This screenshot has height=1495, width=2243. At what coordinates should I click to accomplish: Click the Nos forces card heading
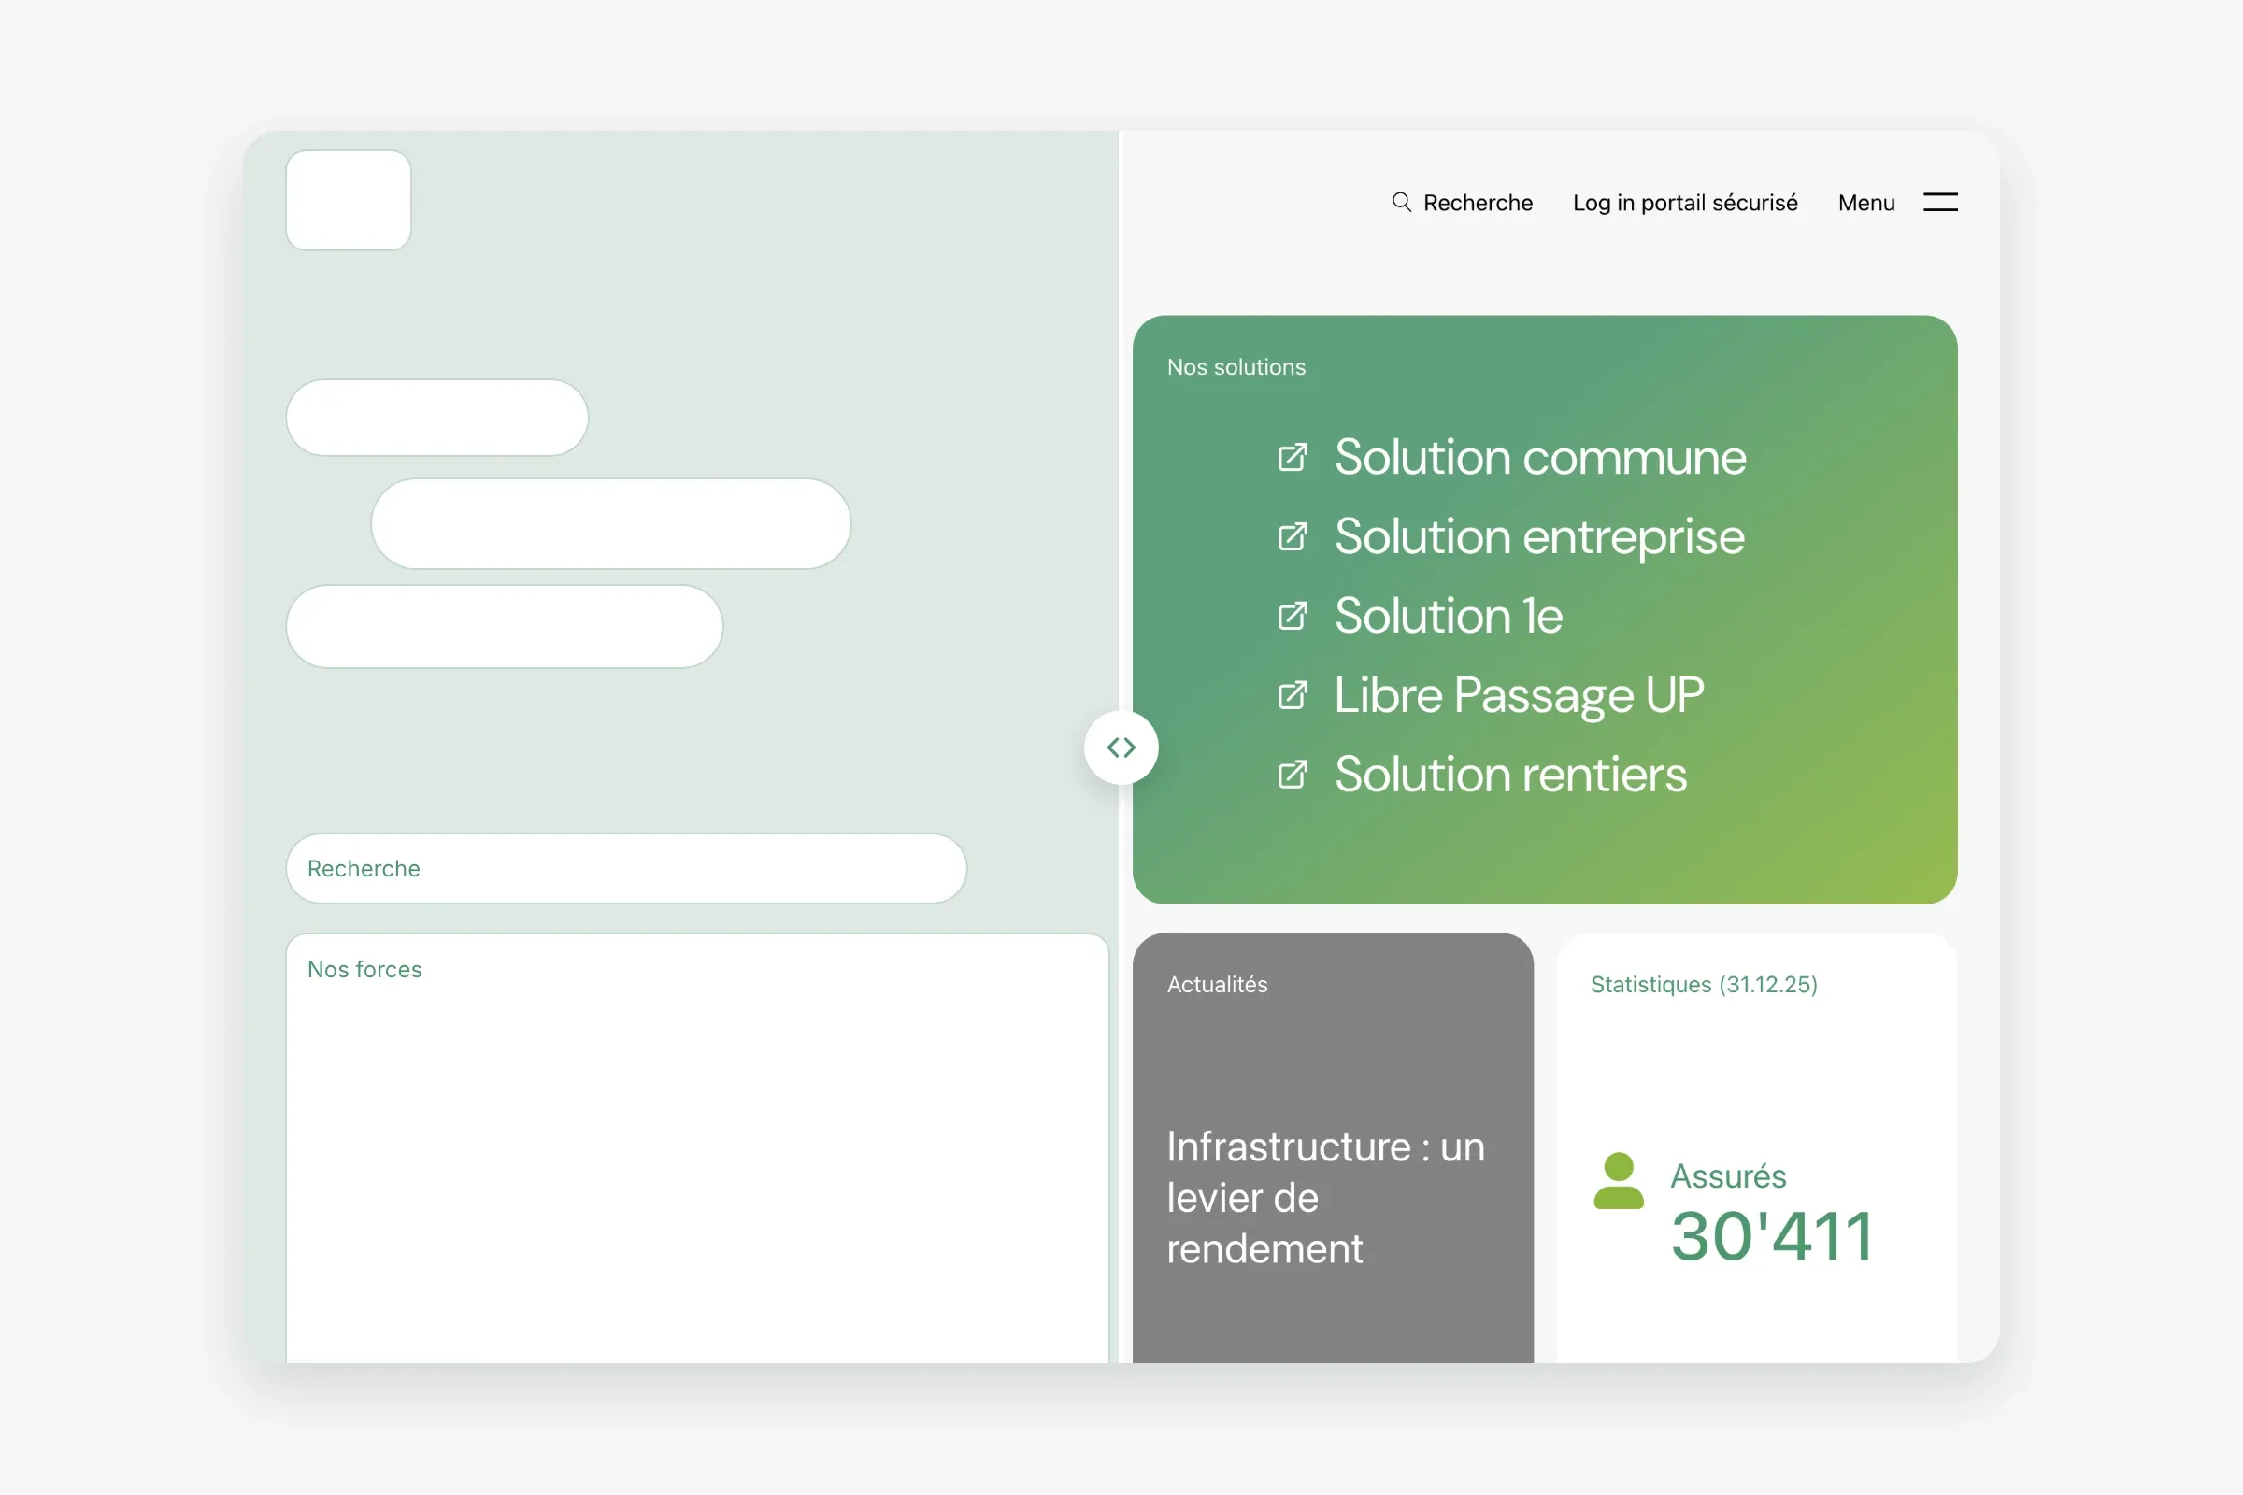(x=364, y=970)
